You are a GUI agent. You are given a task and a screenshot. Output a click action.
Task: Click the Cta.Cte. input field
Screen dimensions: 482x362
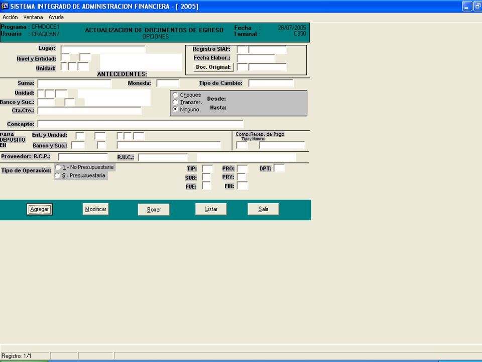tap(90, 111)
